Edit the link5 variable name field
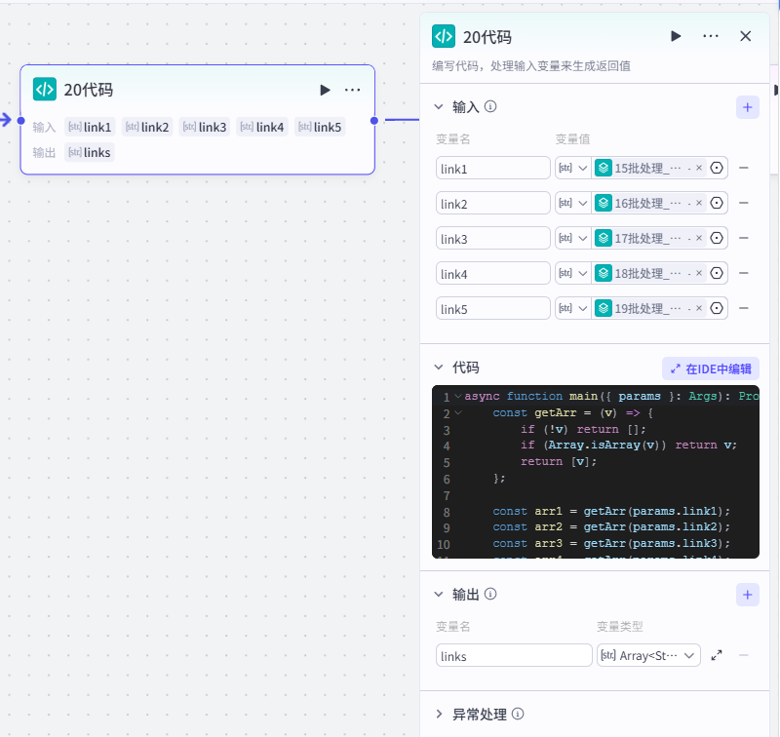The image size is (780, 737). click(x=493, y=309)
